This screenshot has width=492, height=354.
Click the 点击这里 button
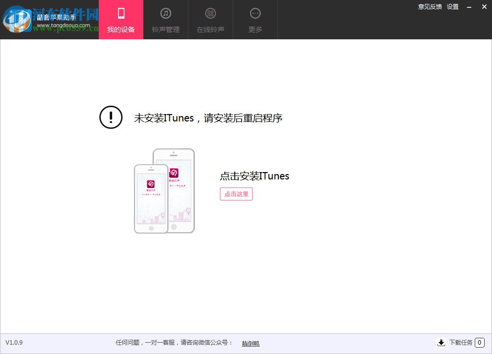coord(236,194)
